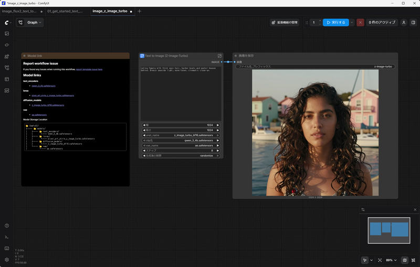Expand the run button options arrow
420x267 pixels.
(352, 23)
